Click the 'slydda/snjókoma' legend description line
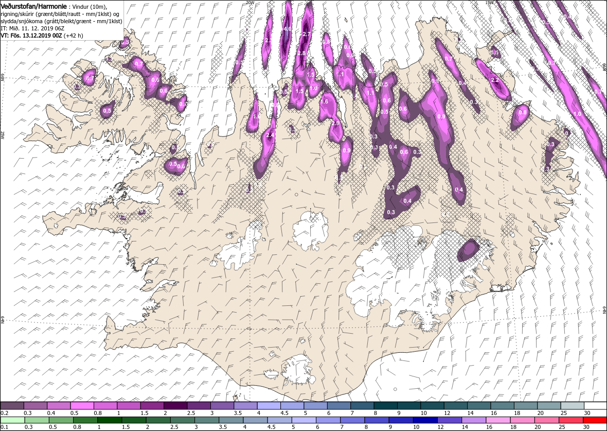Image resolution: width=607 pixels, height=431 pixels. 61,21
